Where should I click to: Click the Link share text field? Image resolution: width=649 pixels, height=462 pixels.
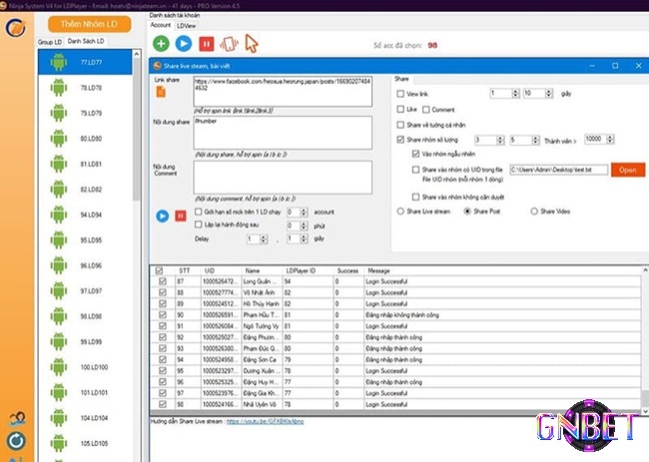[x=283, y=91]
